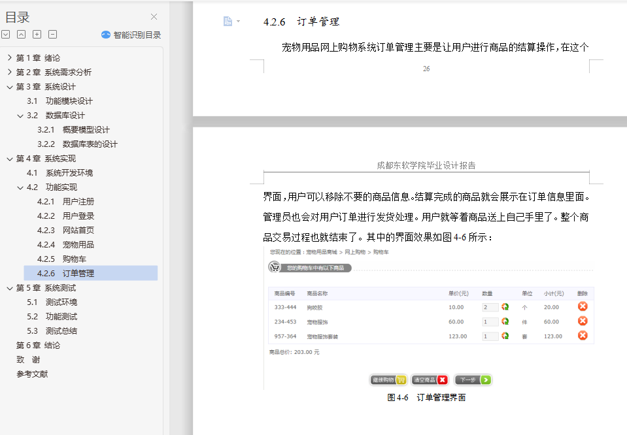Screen dimensions: 627x435
Task: Click the minus icon to remove outline level
Action: (52, 35)
